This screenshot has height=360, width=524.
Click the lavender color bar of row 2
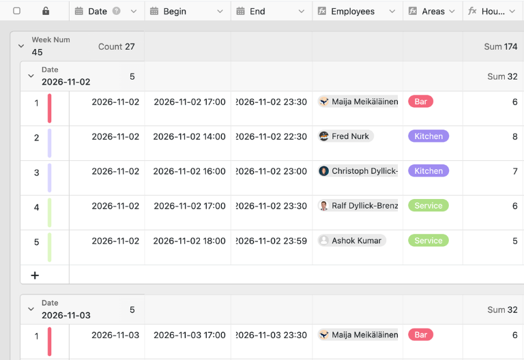click(x=49, y=143)
